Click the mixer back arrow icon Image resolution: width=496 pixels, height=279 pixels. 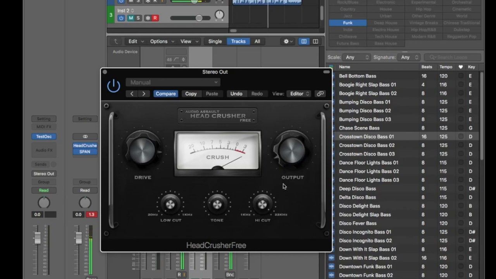(x=115, y=41)
